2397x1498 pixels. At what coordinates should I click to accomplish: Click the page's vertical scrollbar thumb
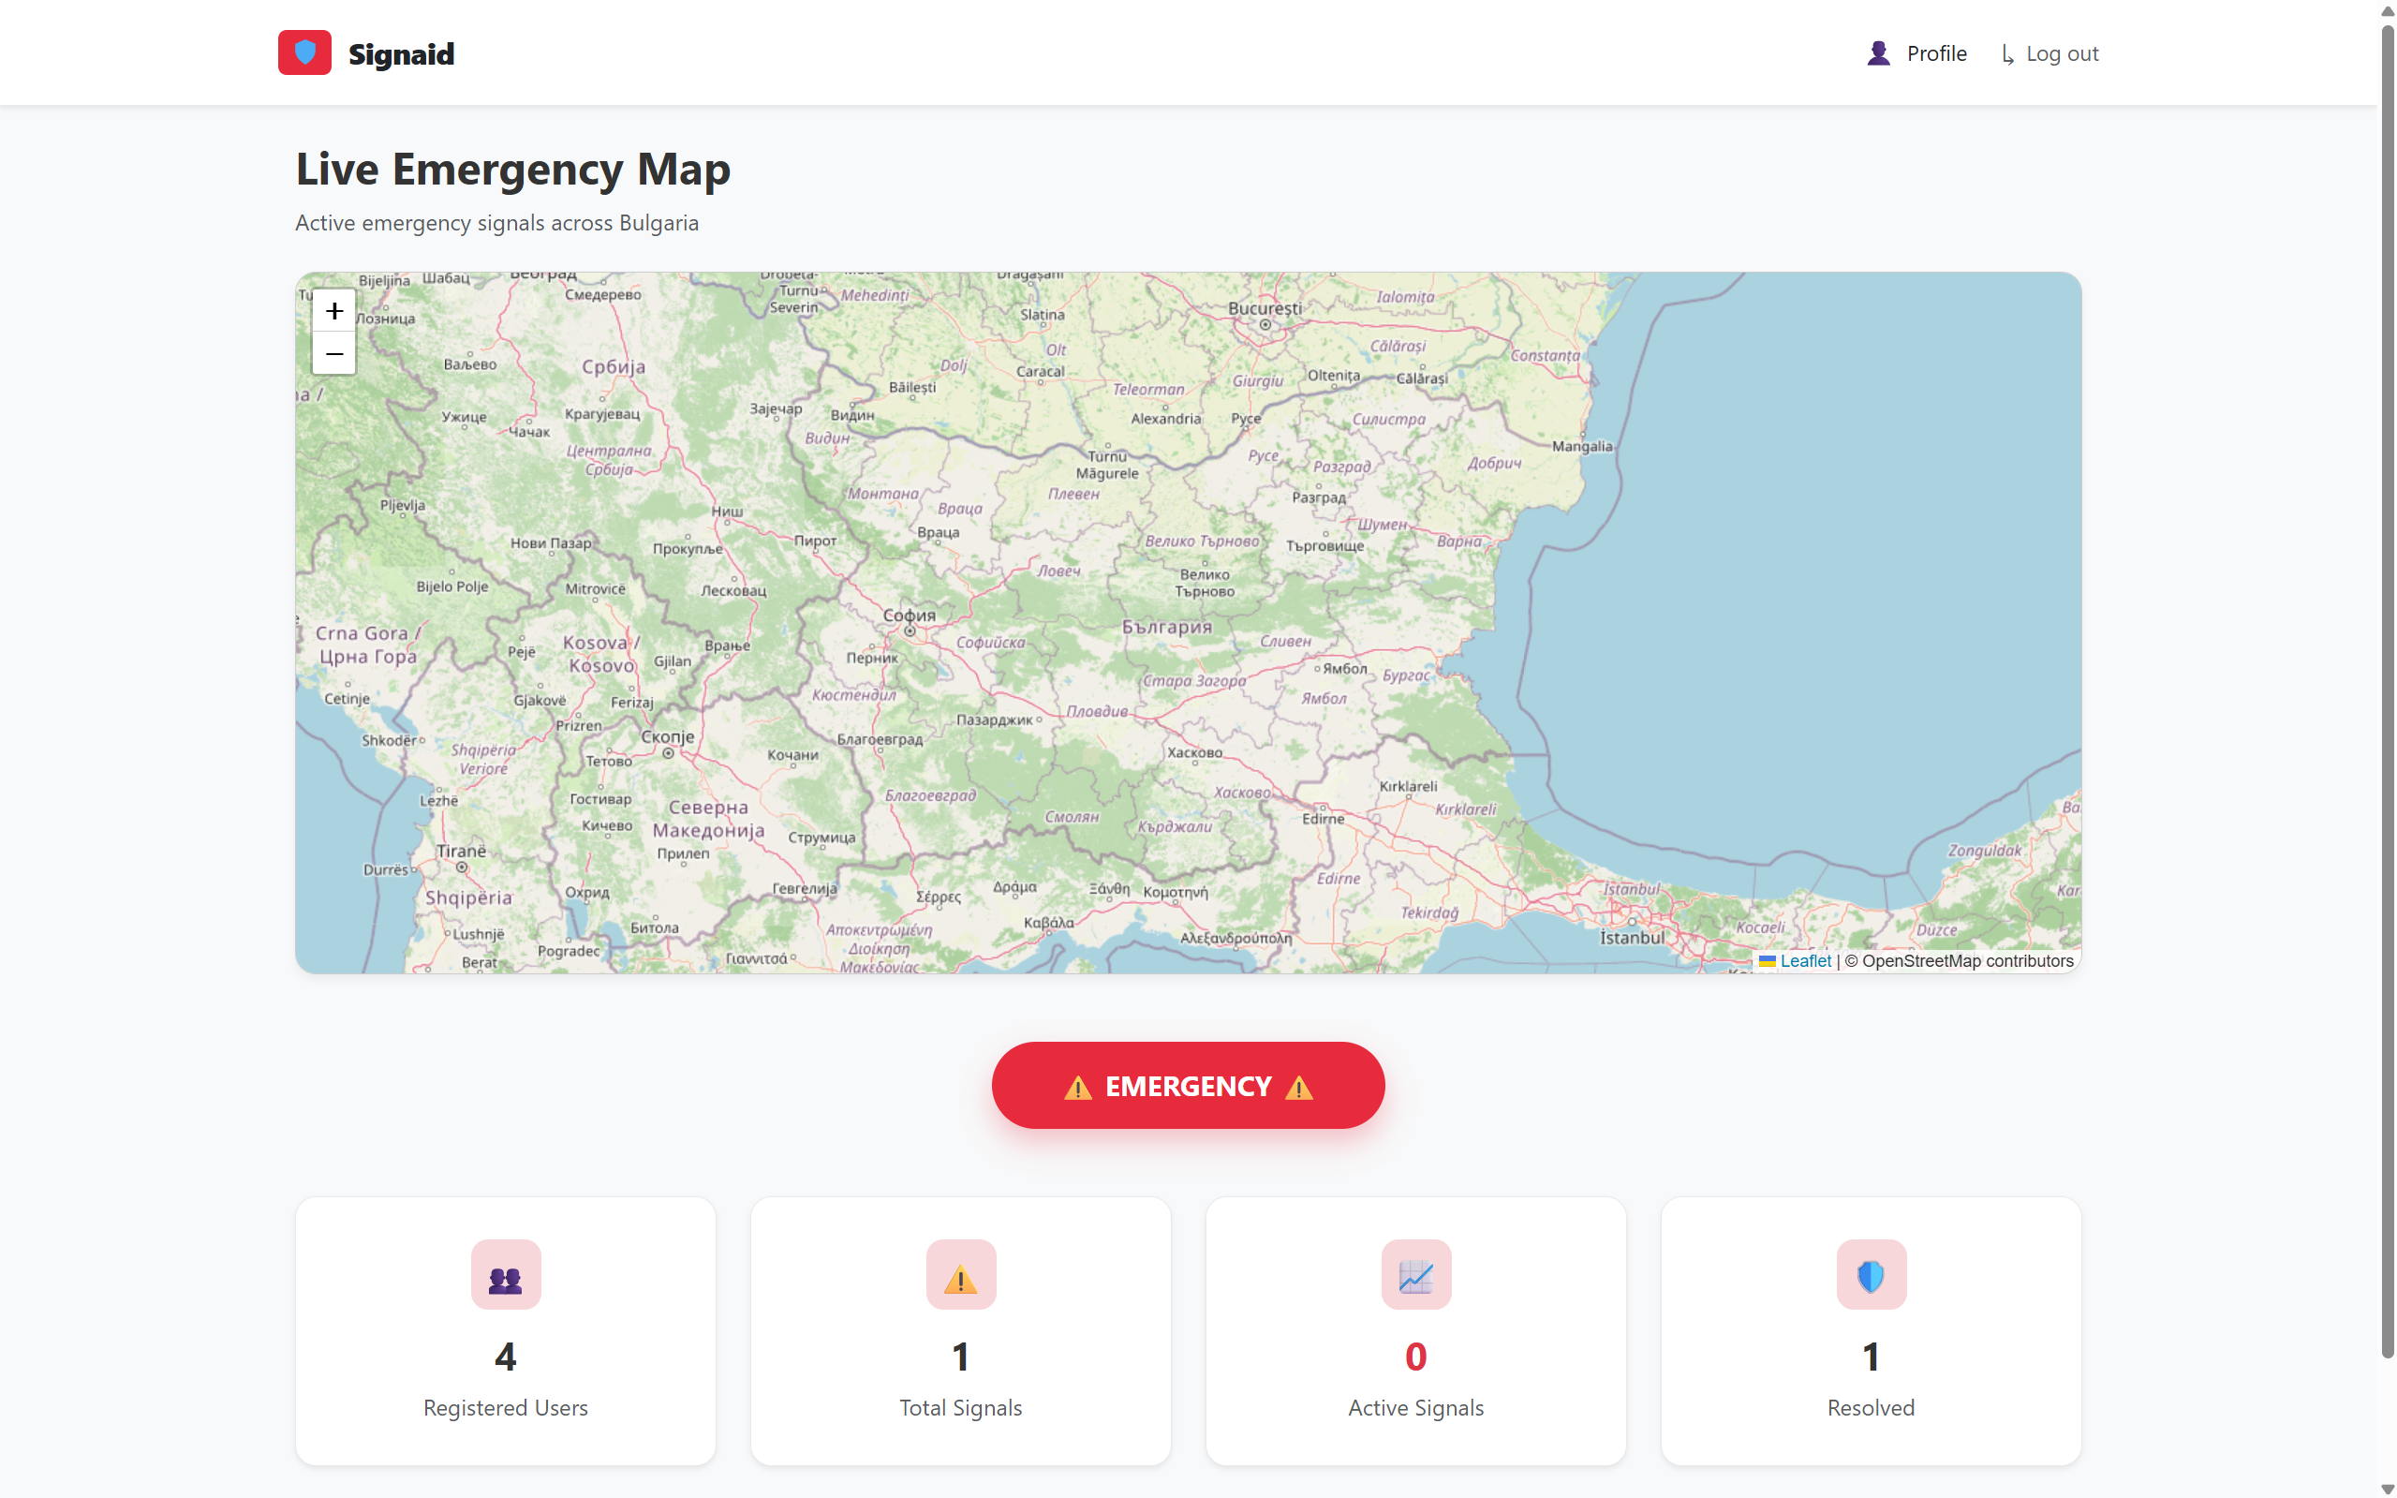coord(2387,693)
